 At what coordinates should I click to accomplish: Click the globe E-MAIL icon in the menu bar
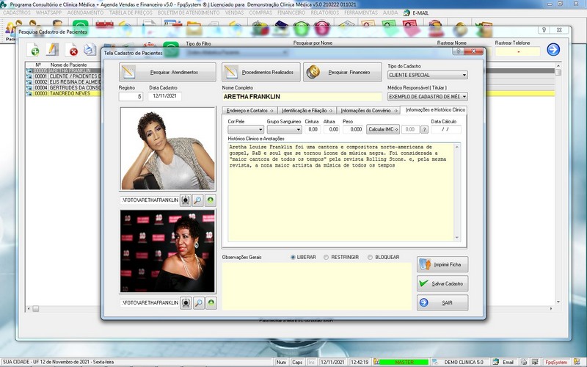tap(406, 12)
